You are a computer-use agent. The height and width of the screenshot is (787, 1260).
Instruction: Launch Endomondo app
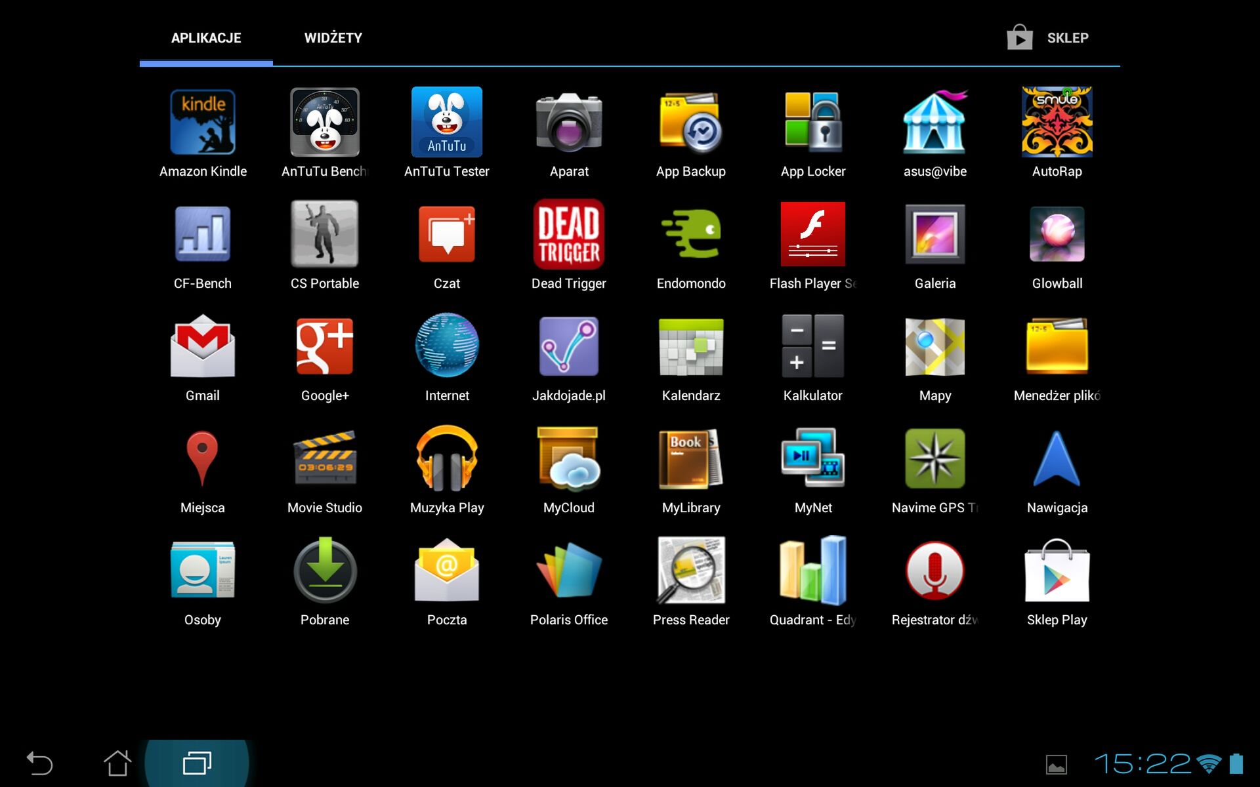pos(690,235)
